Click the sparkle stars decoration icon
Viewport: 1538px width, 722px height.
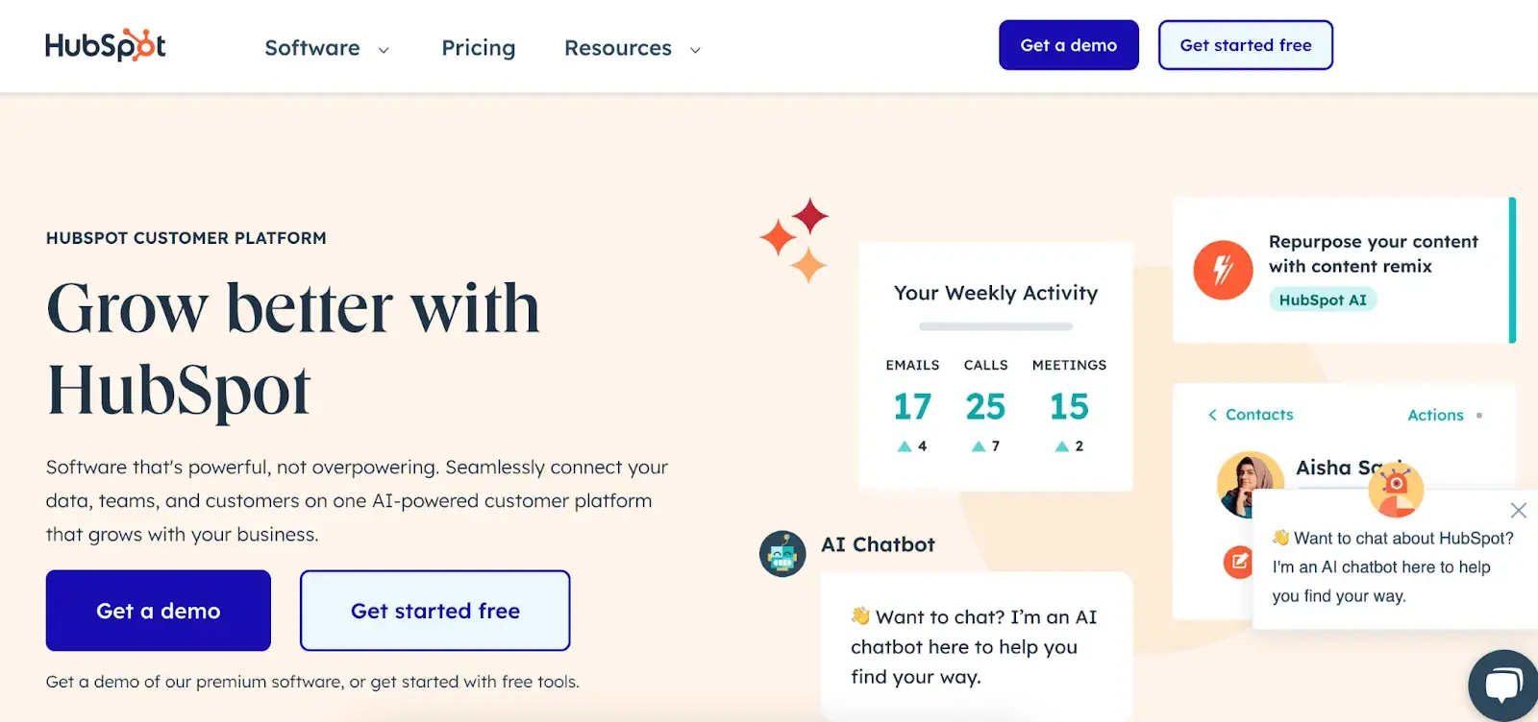pyautogui.click(x=796, y=239)
